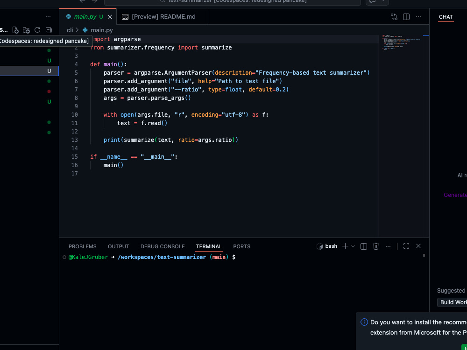Create a new terminal with plus icon
Image resolution: width=467 pixels, height=350 pixels.
(x=345, y=246)
